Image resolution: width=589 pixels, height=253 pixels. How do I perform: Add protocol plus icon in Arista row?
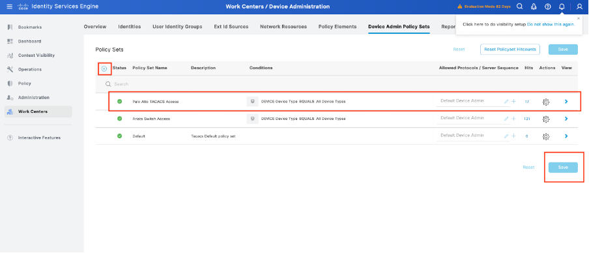(513, 119)
